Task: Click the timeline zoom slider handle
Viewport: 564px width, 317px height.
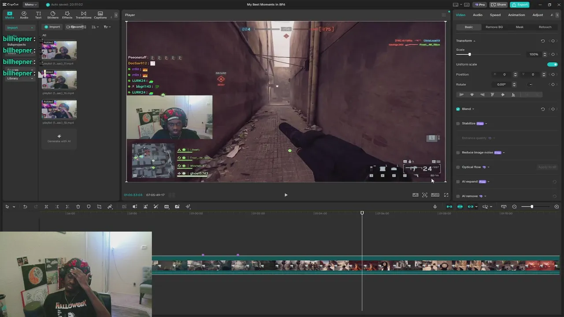Action: pyautogui.click(x=532, y=206)
